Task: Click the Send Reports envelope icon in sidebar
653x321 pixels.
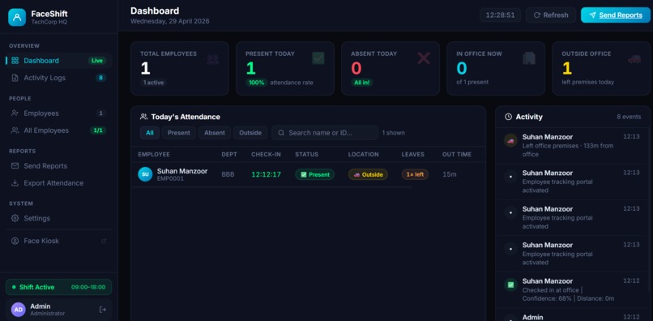Action: (15, 166)
